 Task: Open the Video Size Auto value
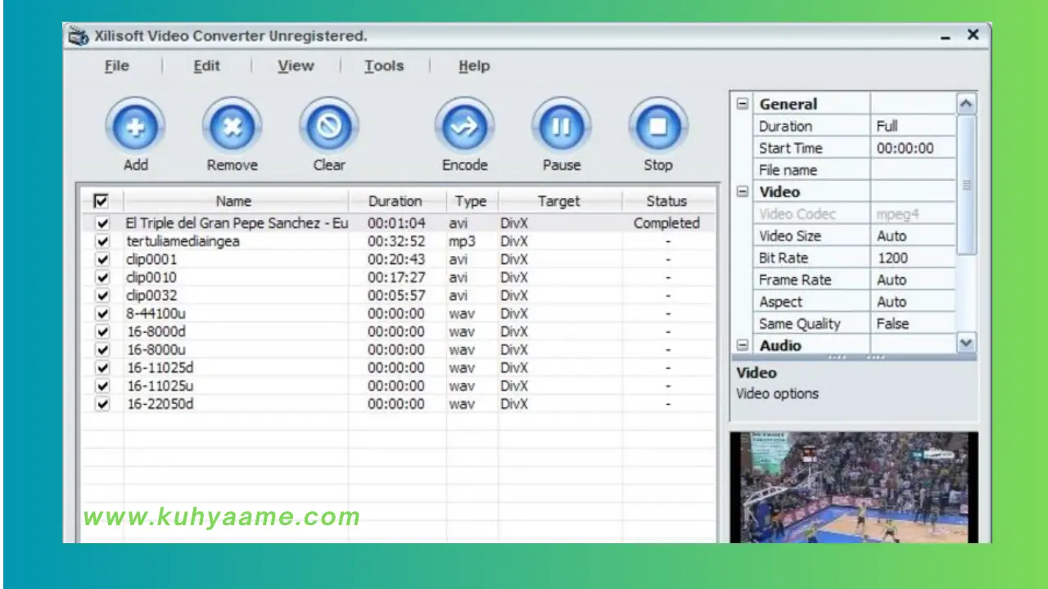coord(913,236)
